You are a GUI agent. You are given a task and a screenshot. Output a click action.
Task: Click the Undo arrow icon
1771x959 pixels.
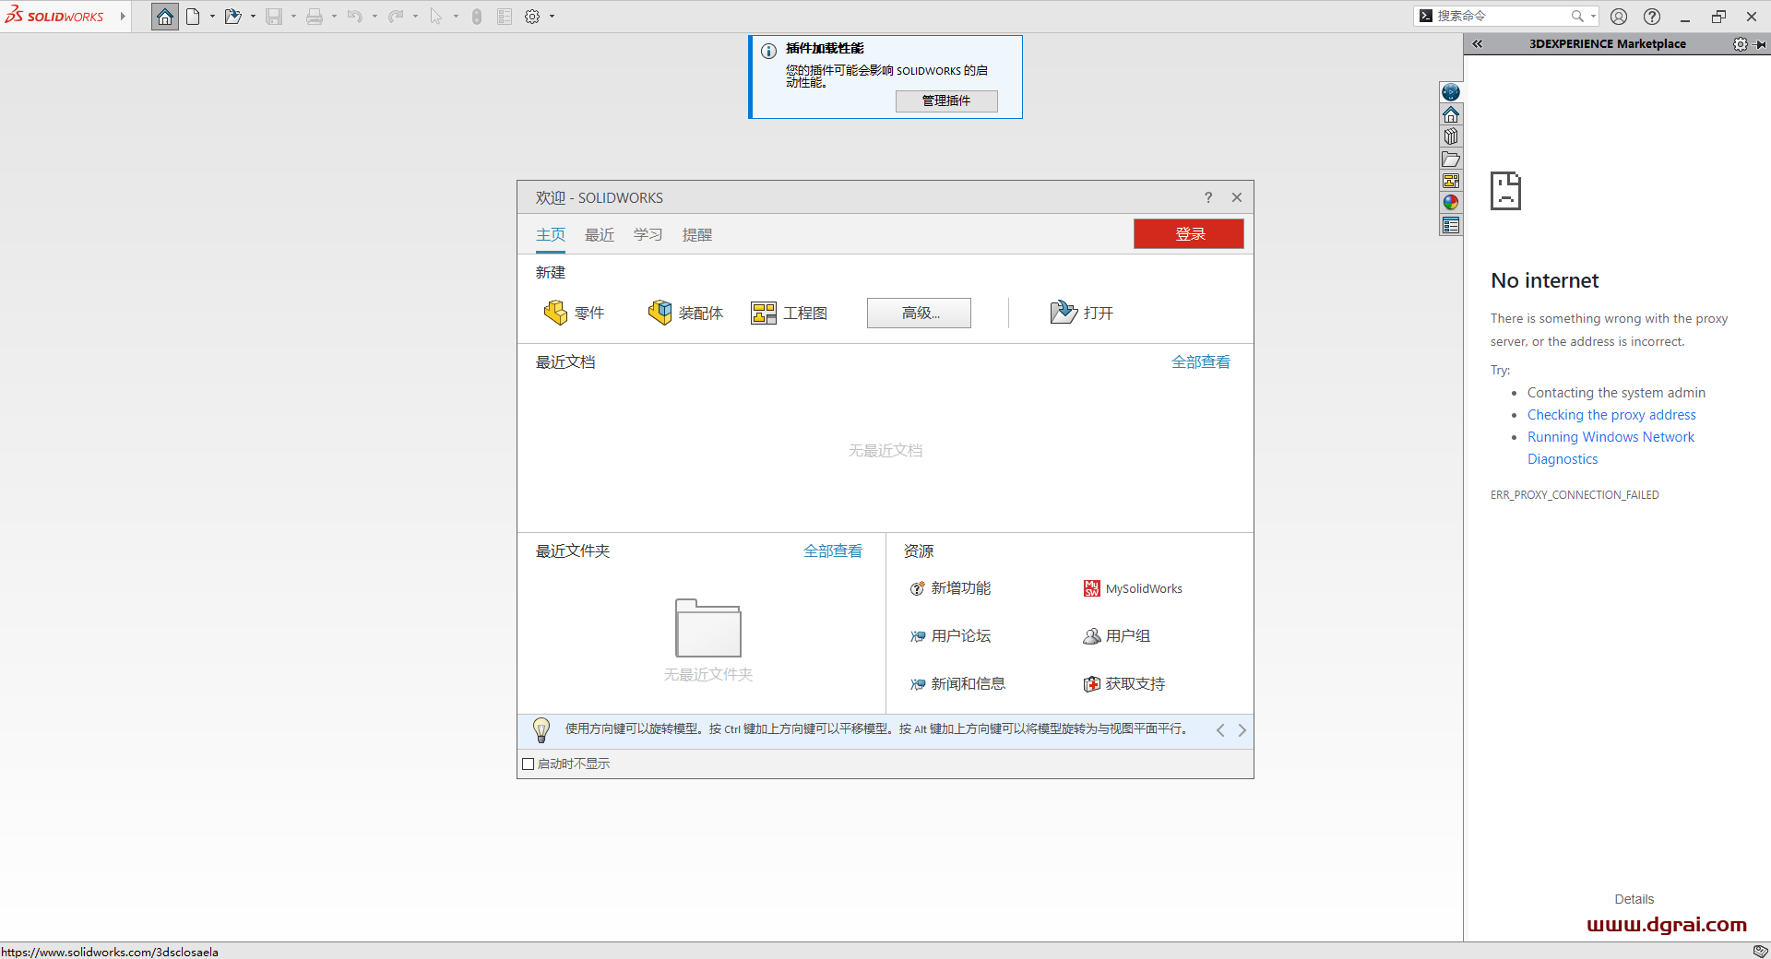[x=355, y=17]
